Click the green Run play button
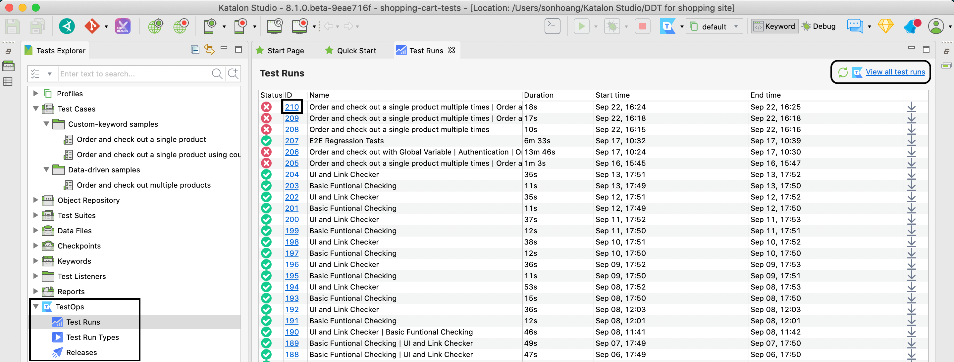This screenshot has width=954, height=362. [x=581, y=26]
